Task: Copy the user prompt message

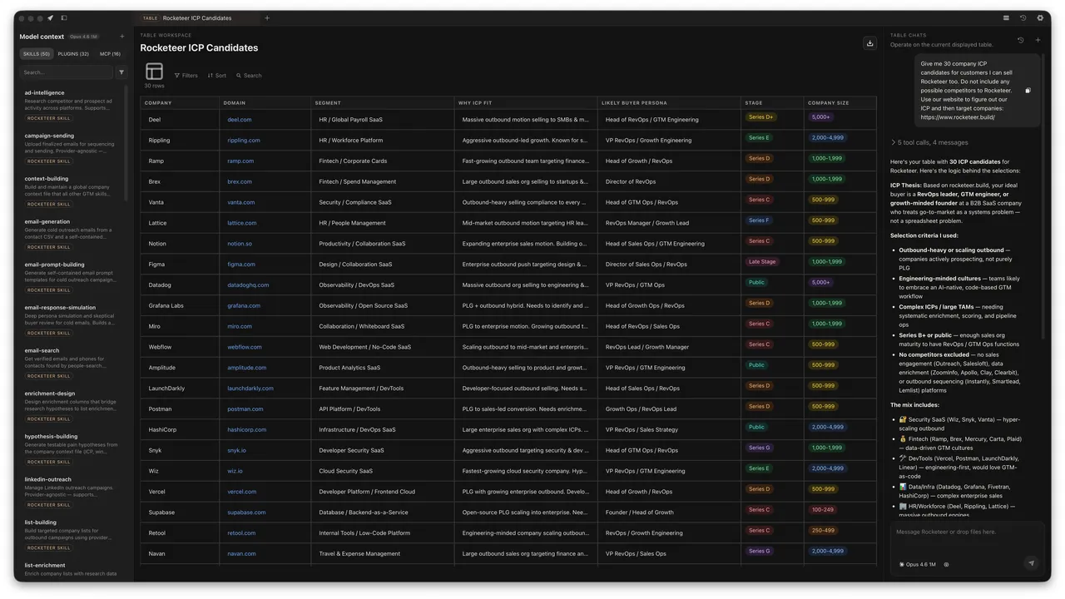Action: click(x=1028, y=91)
